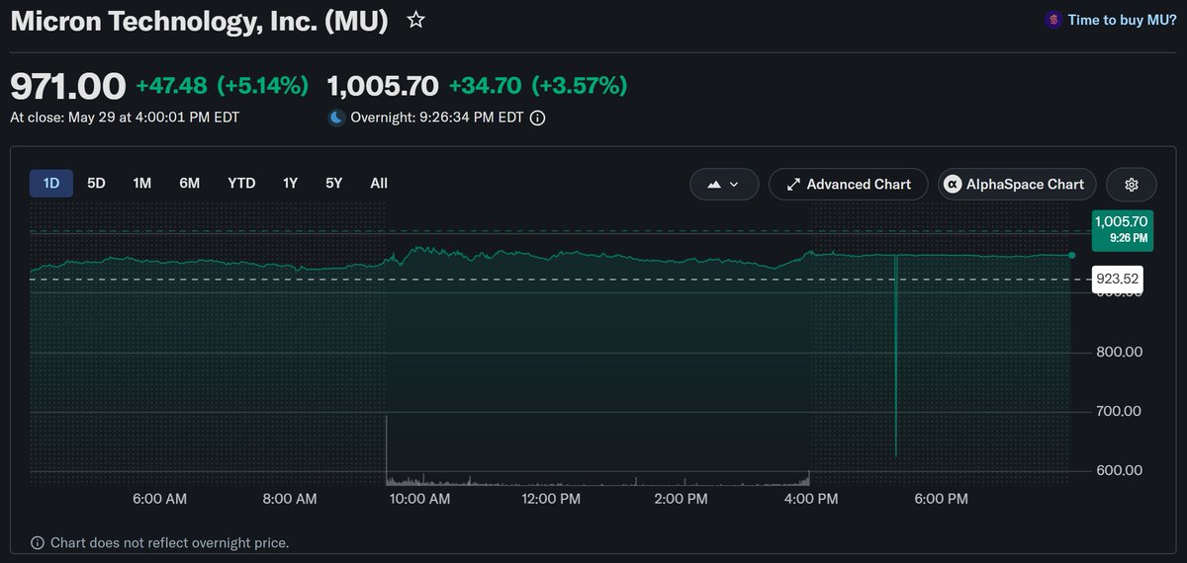1187x563 pixels.
Task: Click the 8:00 AM axis label
Action: point(289,500)
